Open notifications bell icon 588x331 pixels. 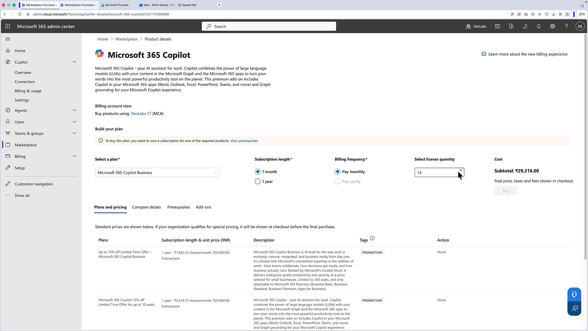pos(539,26)
